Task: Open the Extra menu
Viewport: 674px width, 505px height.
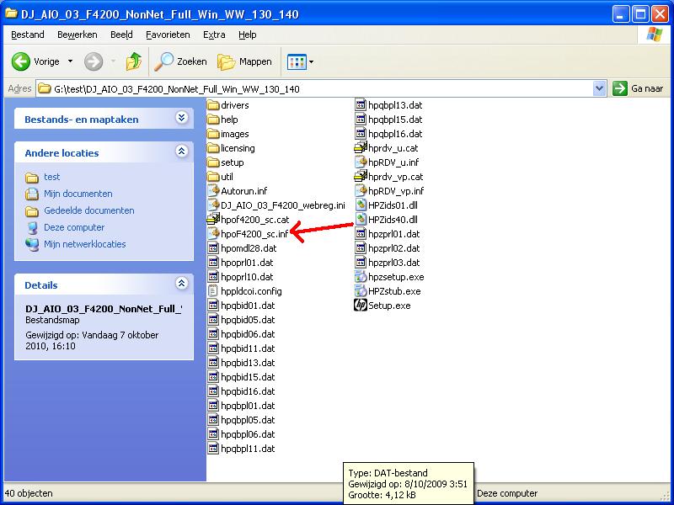Action: 214,35
